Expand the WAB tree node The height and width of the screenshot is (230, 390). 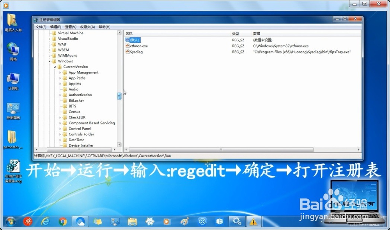(49, 44)
